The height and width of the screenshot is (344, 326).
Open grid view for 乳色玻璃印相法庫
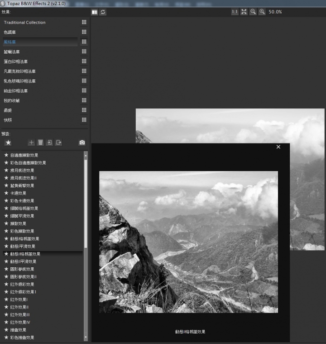tap(84, 81)
